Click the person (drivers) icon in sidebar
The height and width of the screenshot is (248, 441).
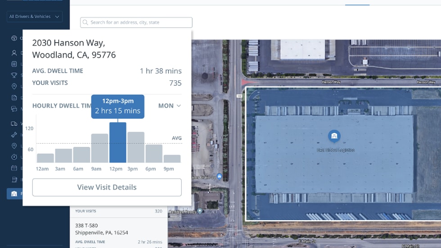click(14, 53)
